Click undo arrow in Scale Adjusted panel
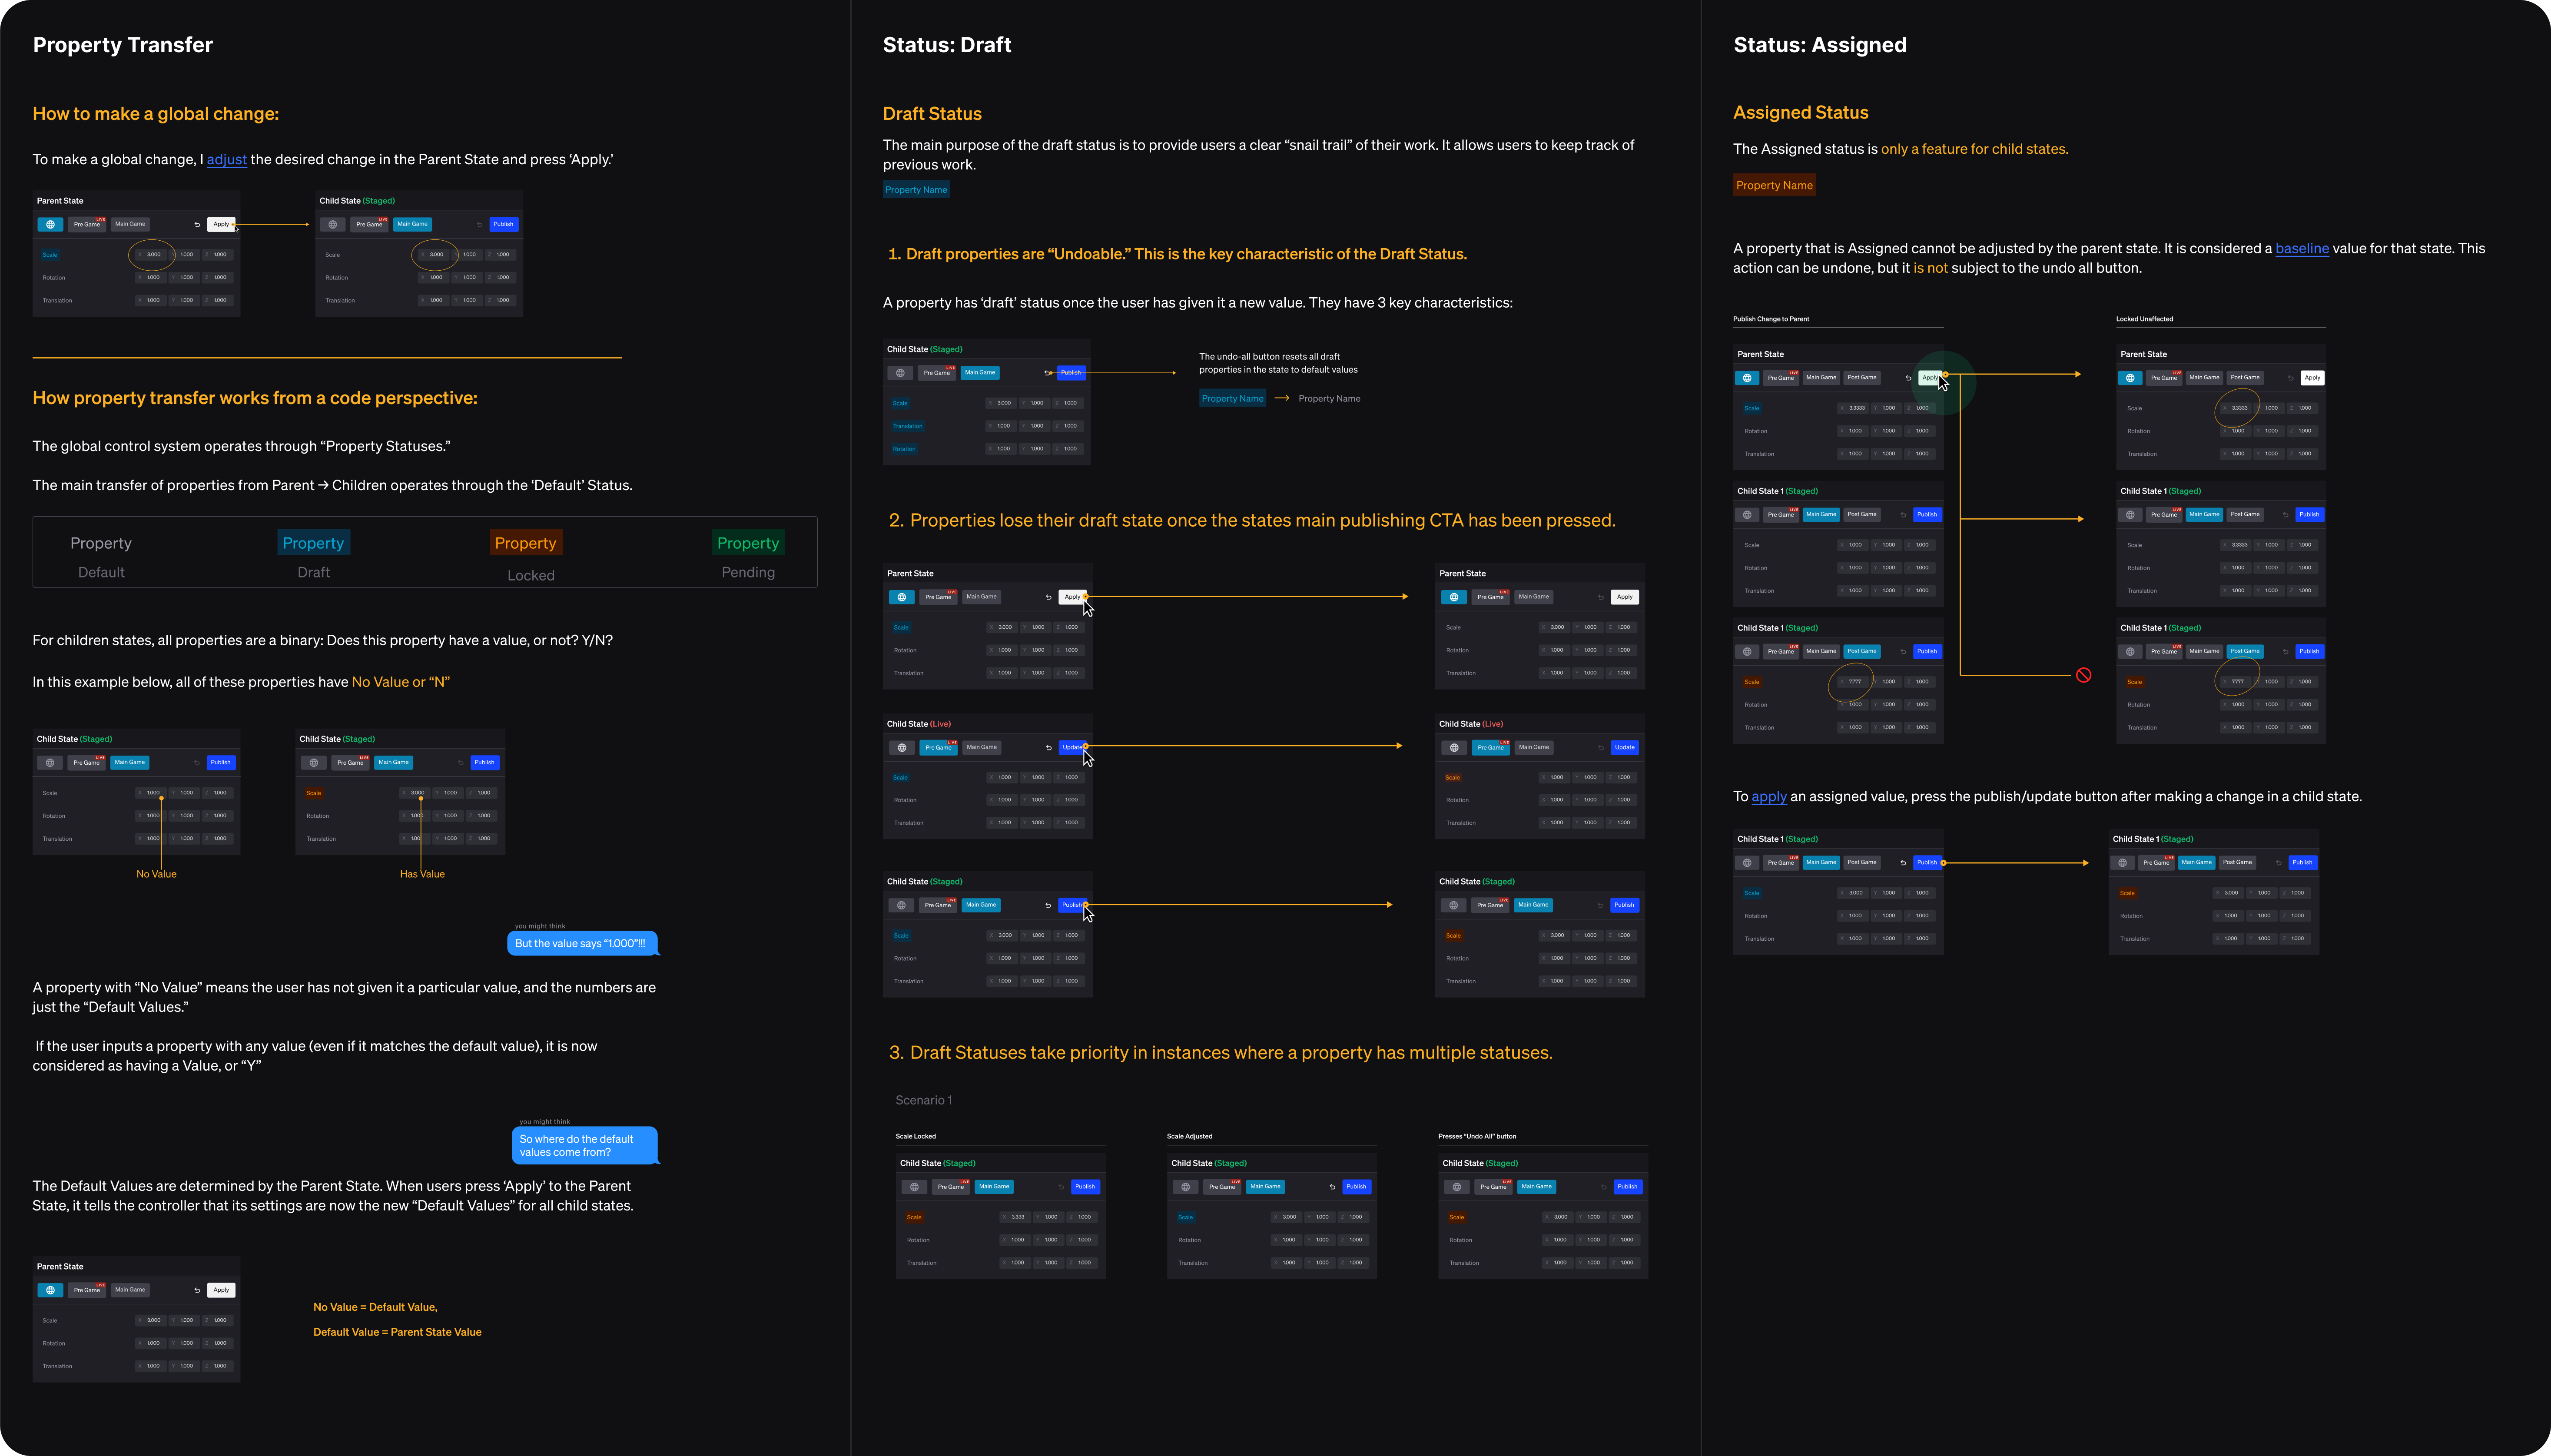 pos(1332,1187)
